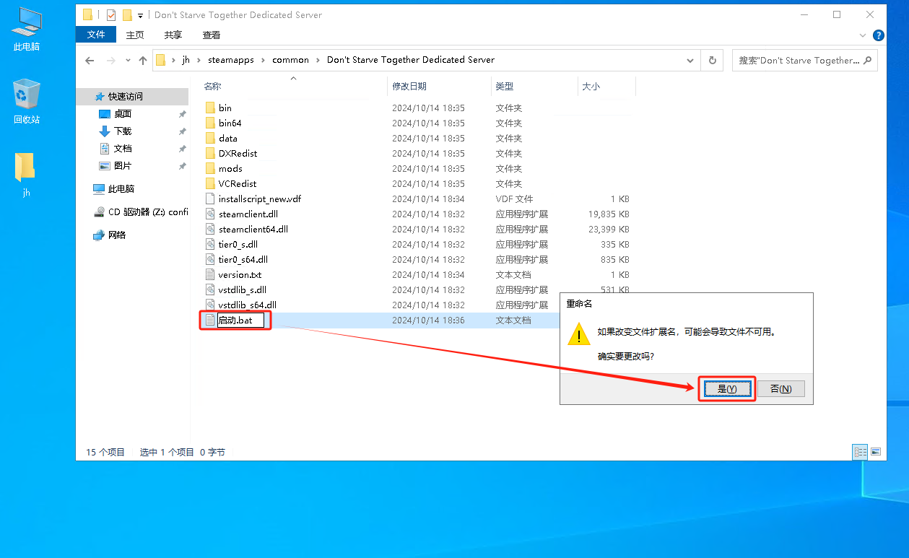
Task: Click the search magnifier icon
Action: click(867, 60)
